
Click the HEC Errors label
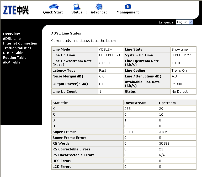click(x=62, y=161)
